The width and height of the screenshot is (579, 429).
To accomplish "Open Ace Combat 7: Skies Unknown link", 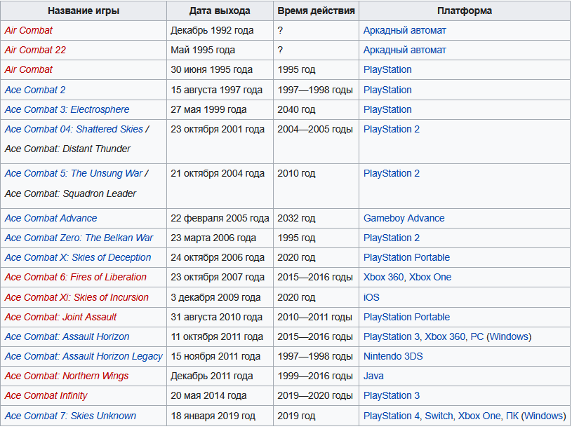I will [x=70, y=416].
